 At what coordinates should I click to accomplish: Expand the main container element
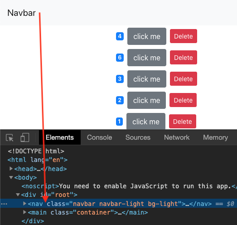(24, 212)
